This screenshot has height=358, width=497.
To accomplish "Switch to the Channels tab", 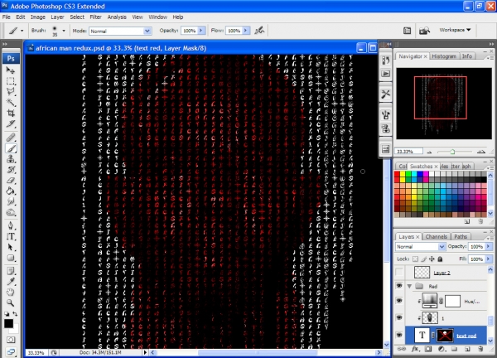I will tap(437, 236).
